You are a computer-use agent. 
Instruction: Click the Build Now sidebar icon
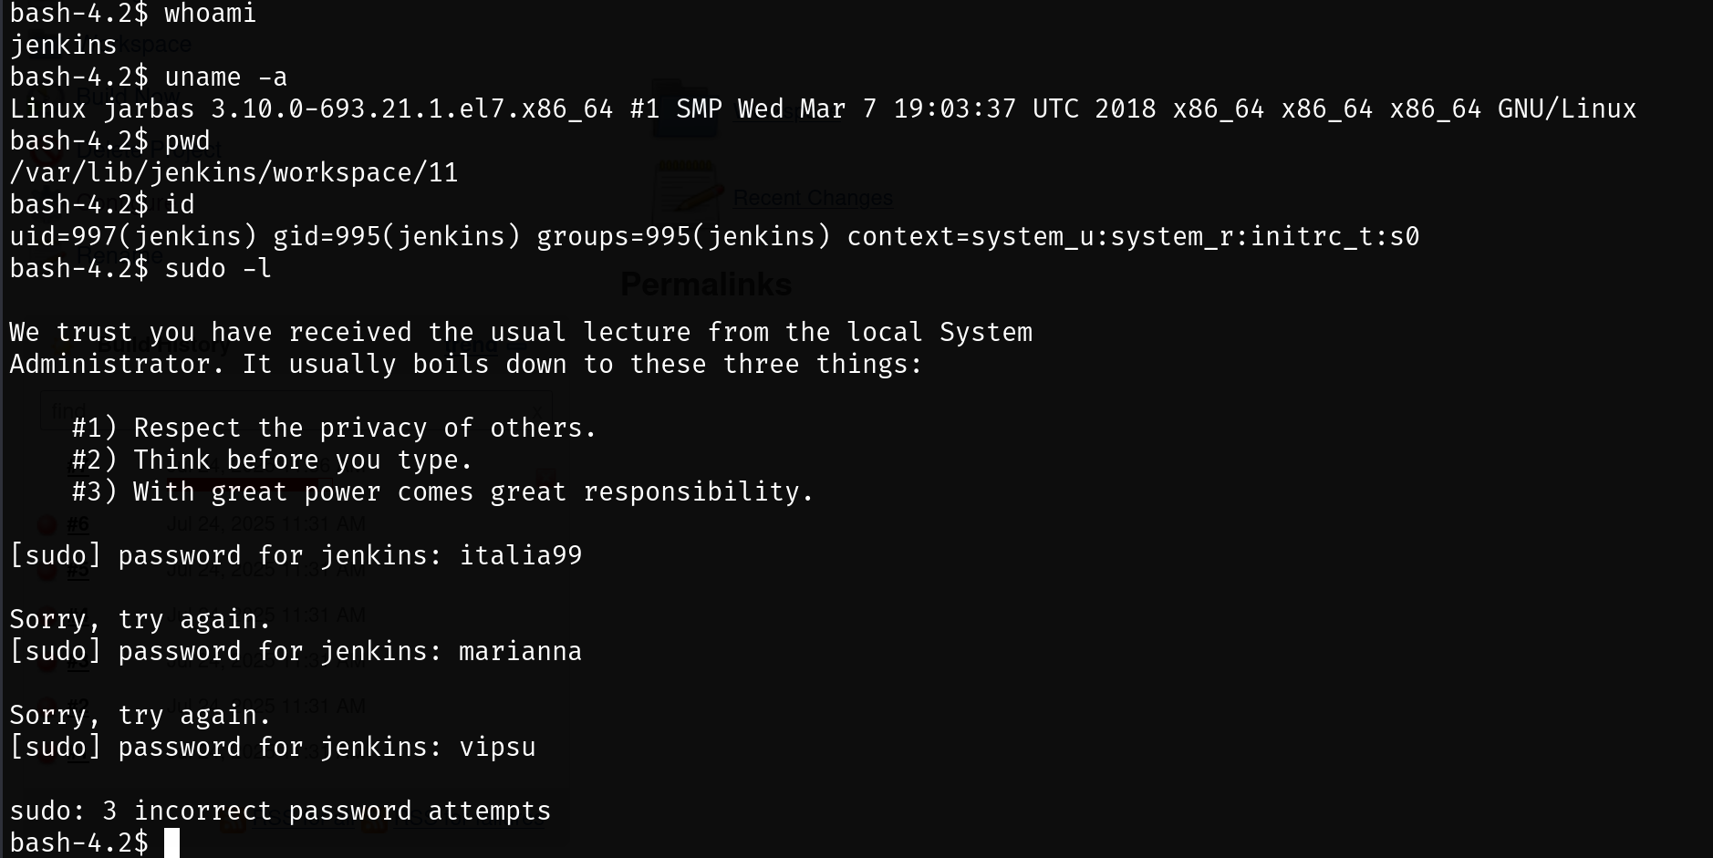click(x=46, y=95)
